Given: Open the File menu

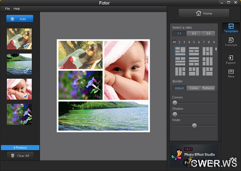Looking at the screenshot, I should [8, 8].
